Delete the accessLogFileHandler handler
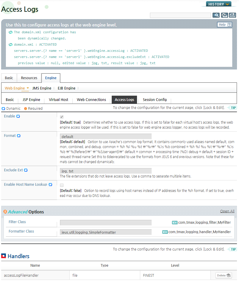 [x=223, y=275]
